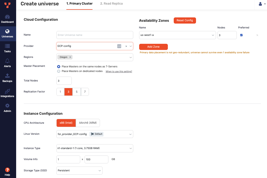Image resolution: width=267 pixels, height=178 pixels.
Task: Open the Tasks panel
Action: click(8, 48)
